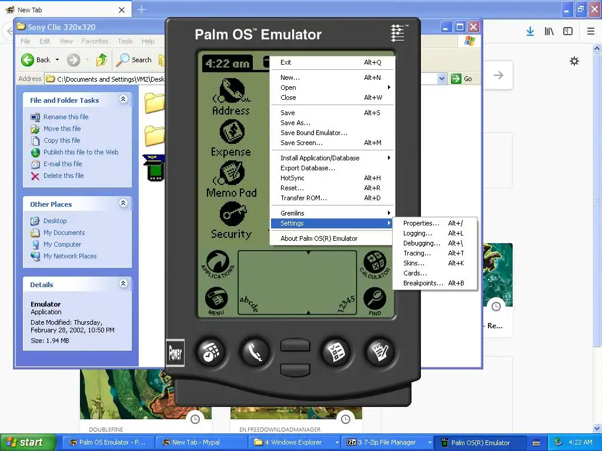Screen dimensions: 602x451
Task: Open the Tools menu in Explorer
Action: (125, 41)
